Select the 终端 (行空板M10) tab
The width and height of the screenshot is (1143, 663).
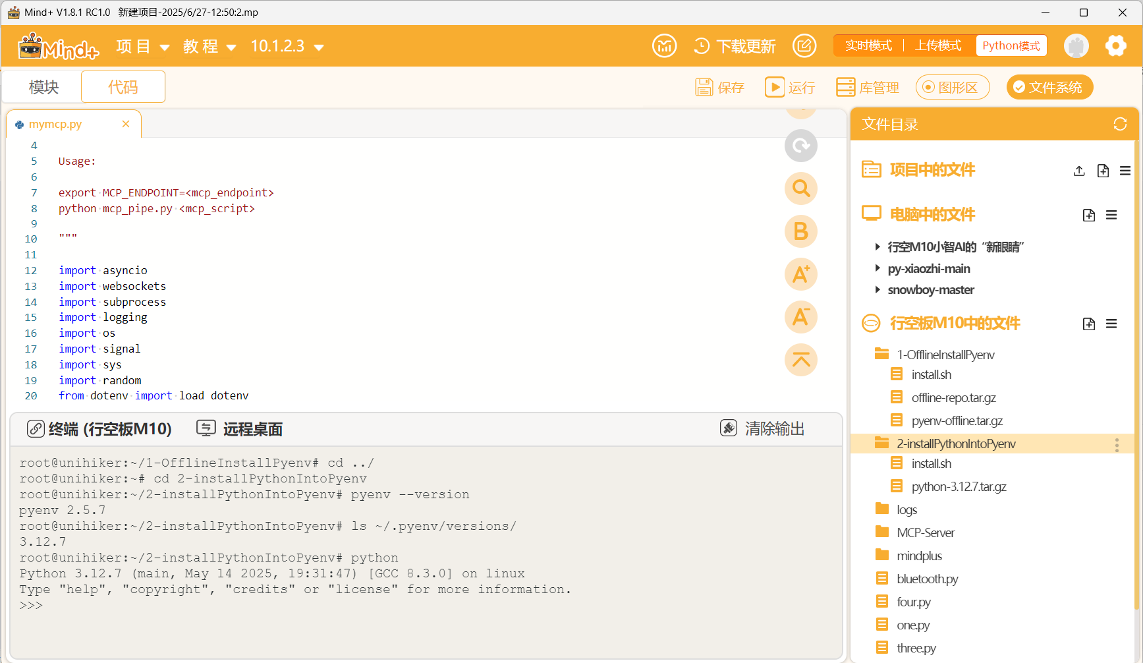tap(99, 429)
